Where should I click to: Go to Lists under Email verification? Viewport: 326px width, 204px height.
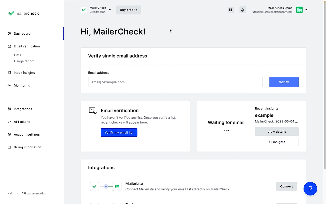[x=18, y=55]
